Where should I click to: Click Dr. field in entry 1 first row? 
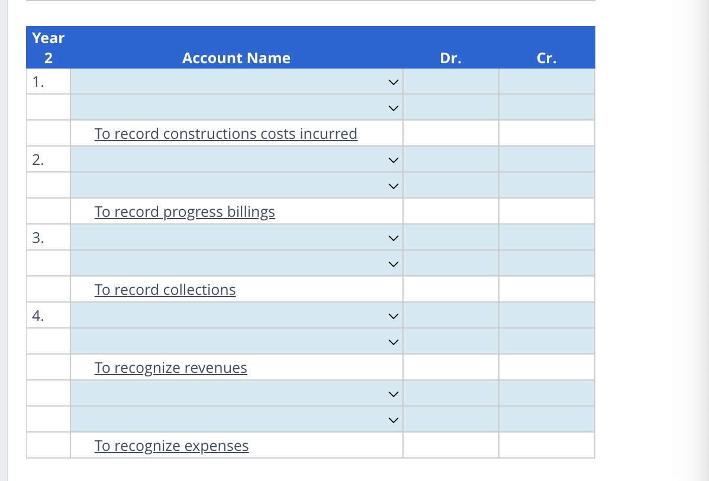tap(451, 82)
